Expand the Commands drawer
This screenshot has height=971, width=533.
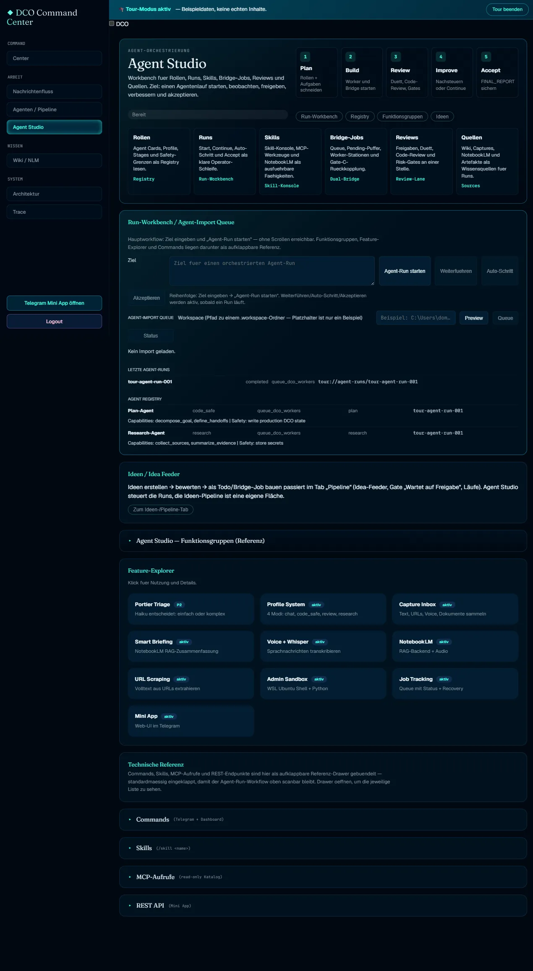point(323,819)
